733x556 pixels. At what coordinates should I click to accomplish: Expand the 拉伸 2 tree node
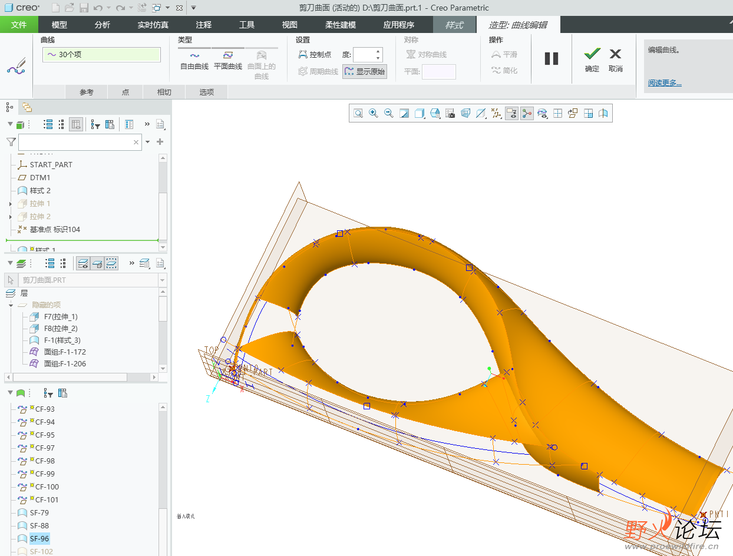10,217
